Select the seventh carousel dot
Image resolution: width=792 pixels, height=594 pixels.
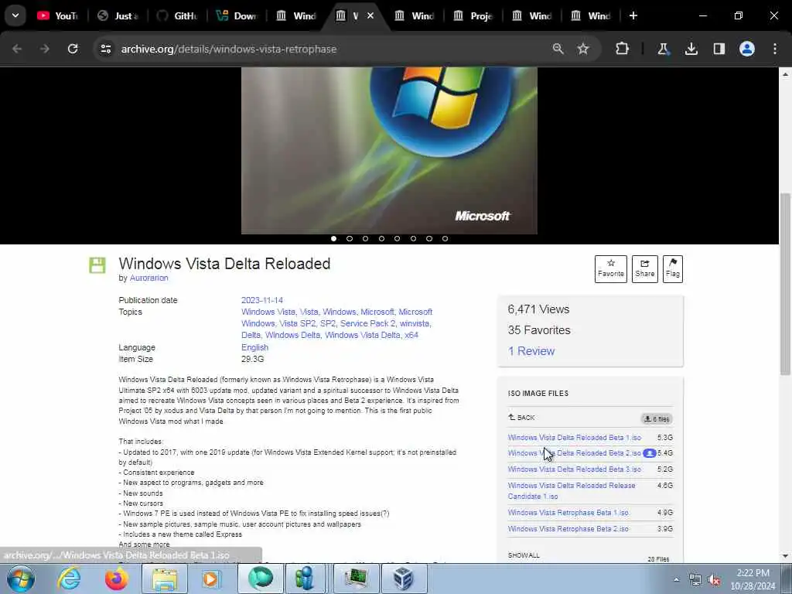pyautogui.click(x=428, y=238)
